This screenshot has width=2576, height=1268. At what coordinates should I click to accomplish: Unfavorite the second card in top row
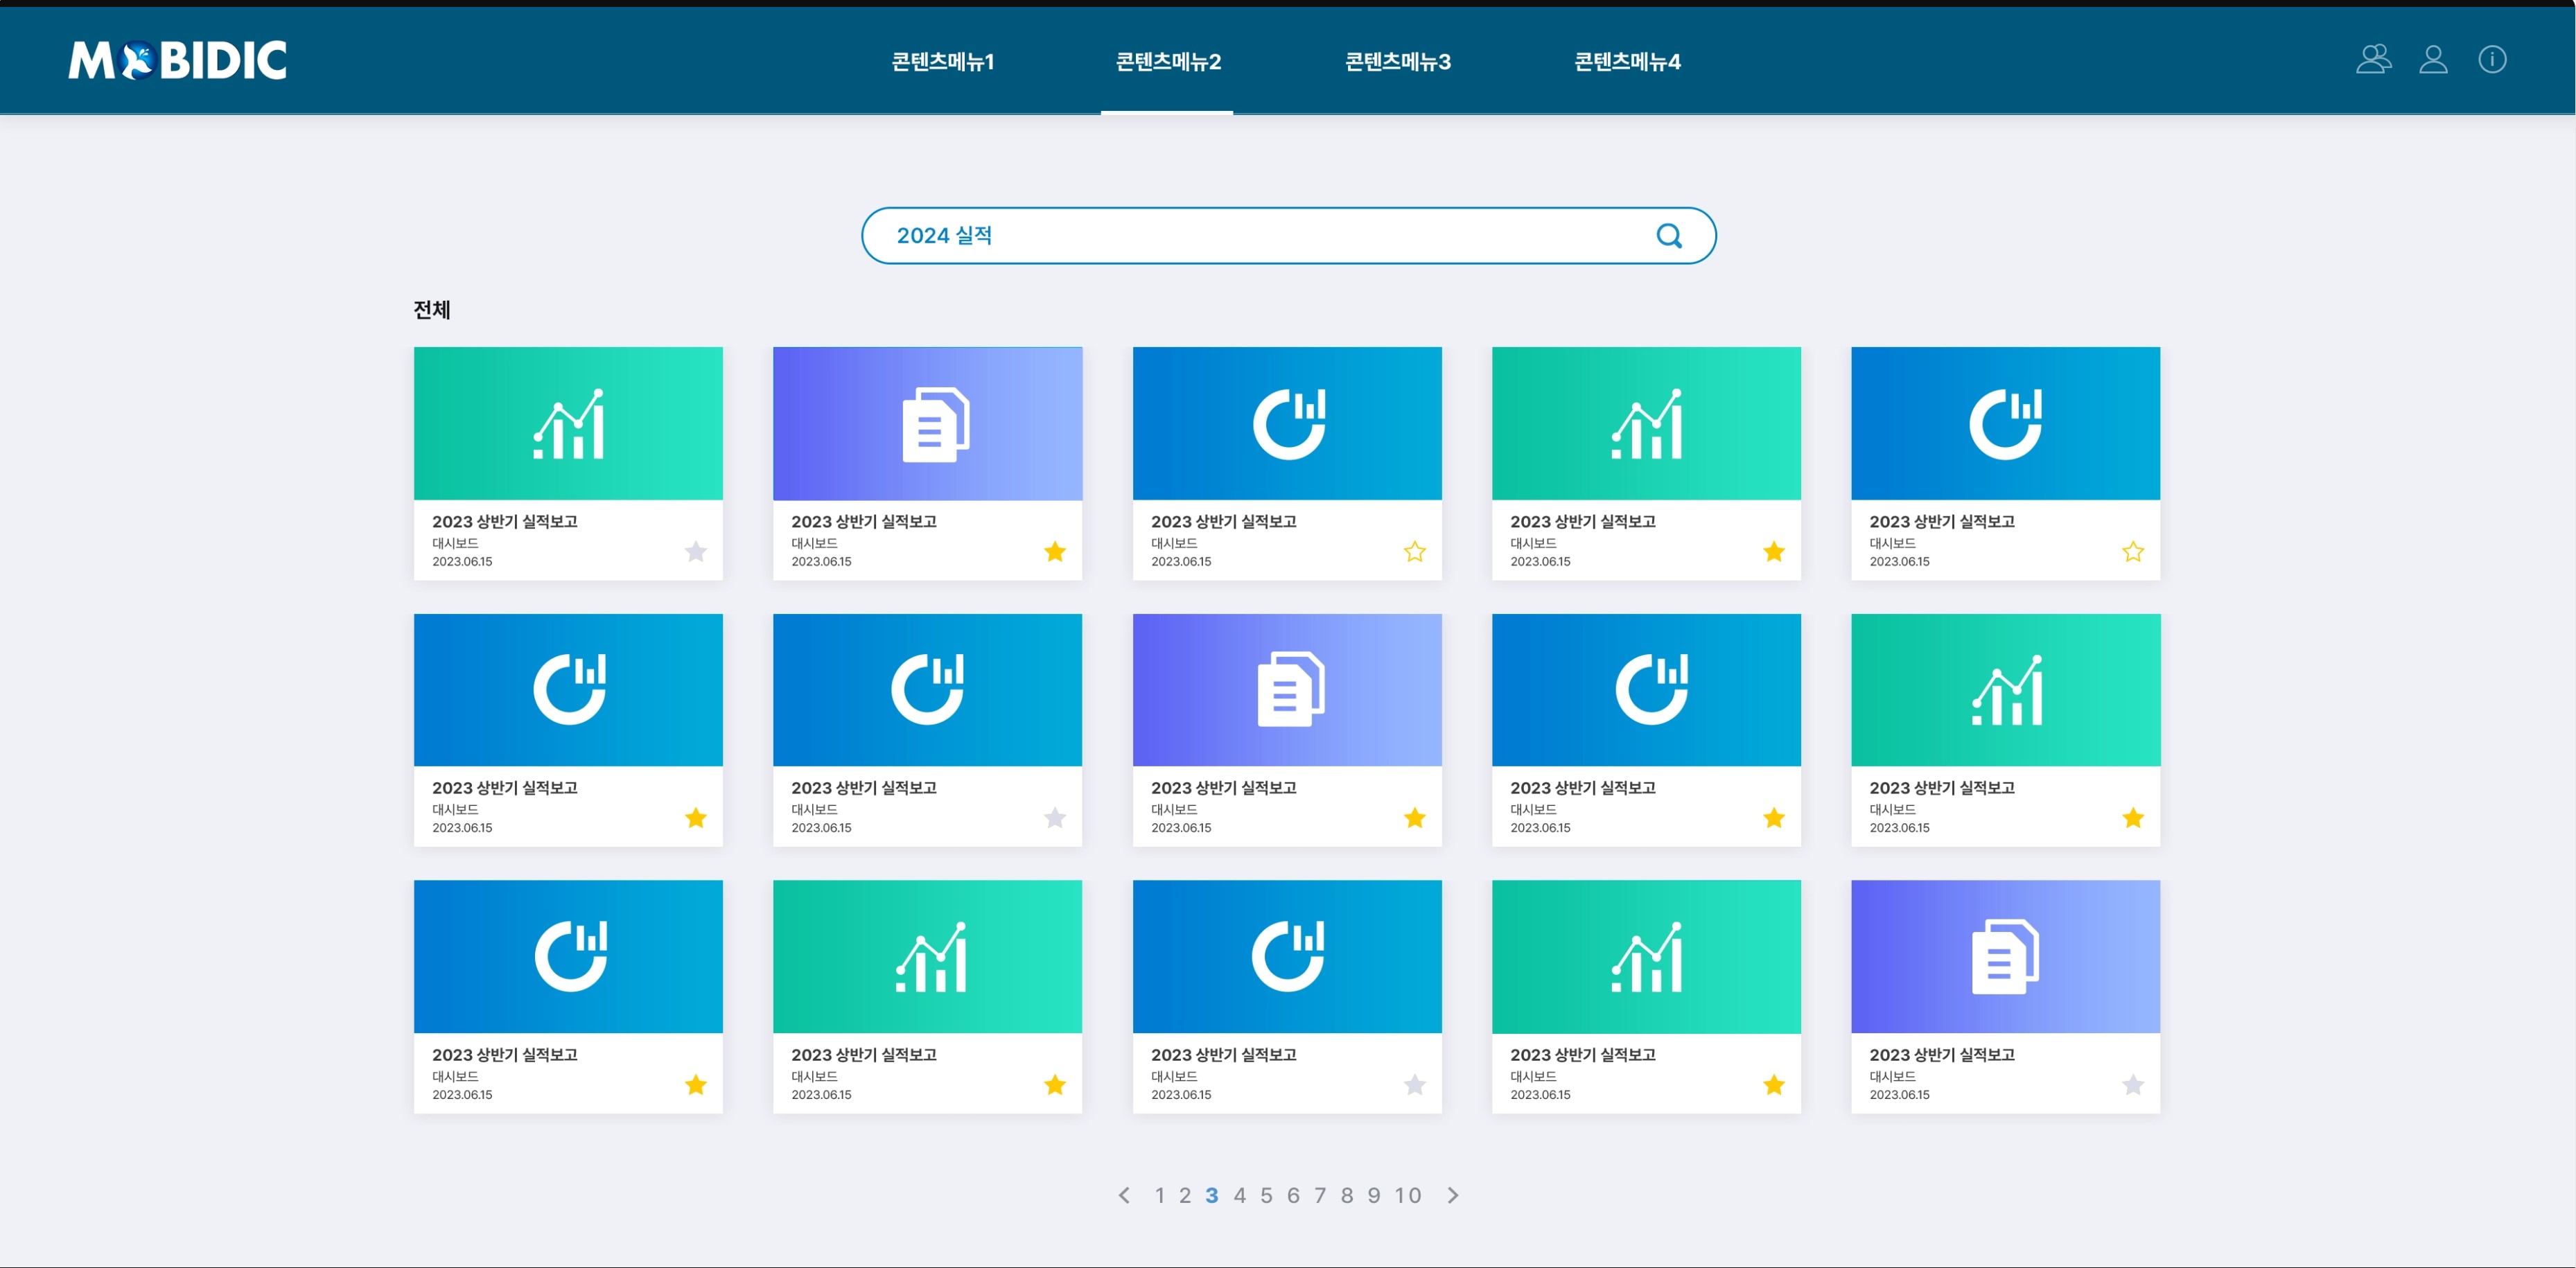(1055, 552)
